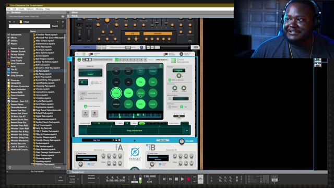Go forward in browser history

pyautogui.click(x=14, y=22)
